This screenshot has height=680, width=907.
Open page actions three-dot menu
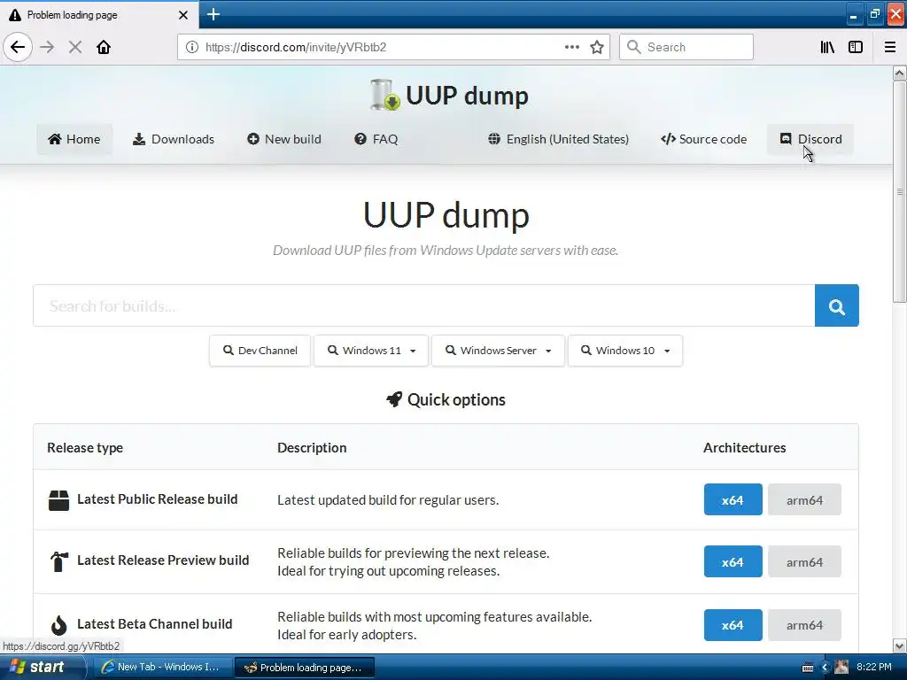[571, 47]
